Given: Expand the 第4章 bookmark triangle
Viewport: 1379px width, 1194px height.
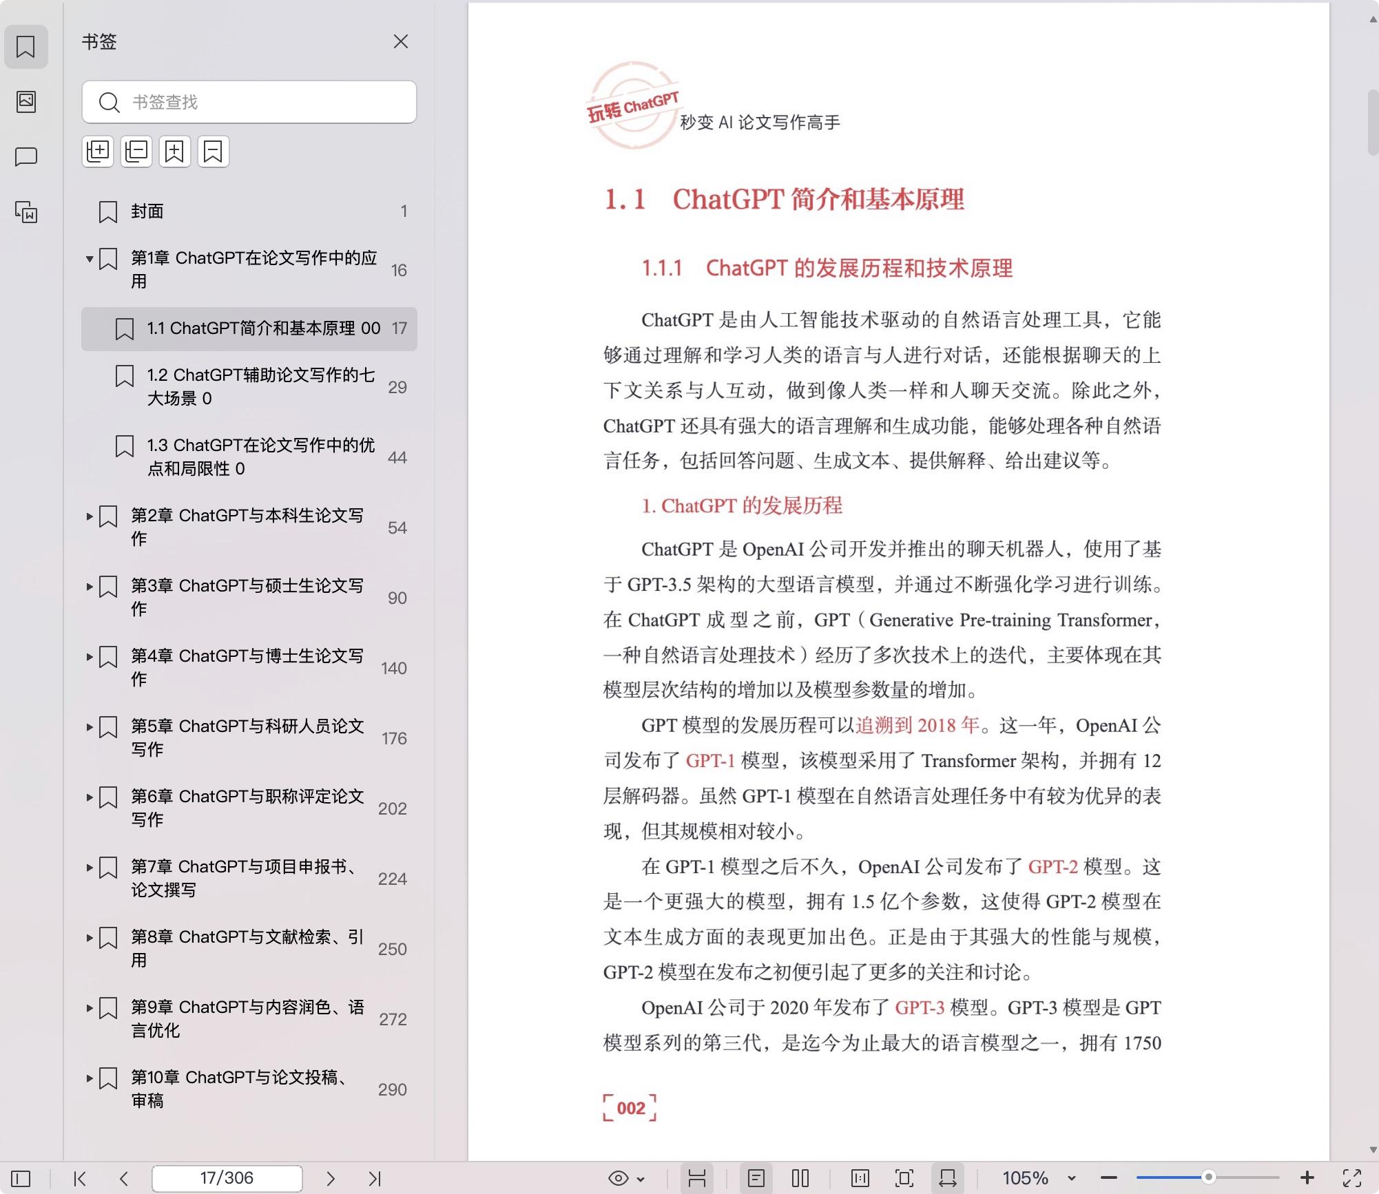Looking at the screenshot, I should 90,657.
